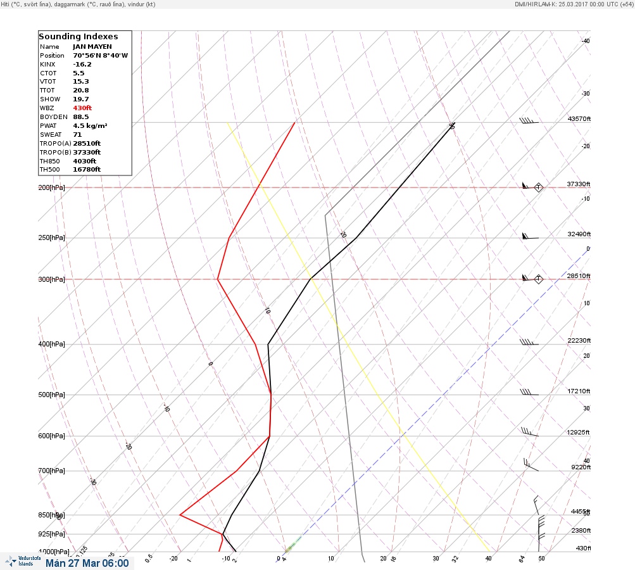Click TH850 value 4030ft
The image size is (635, 570).
point(85,161)
